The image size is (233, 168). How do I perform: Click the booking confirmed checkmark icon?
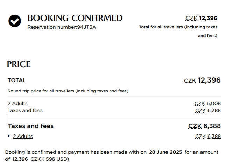(15, 21)
